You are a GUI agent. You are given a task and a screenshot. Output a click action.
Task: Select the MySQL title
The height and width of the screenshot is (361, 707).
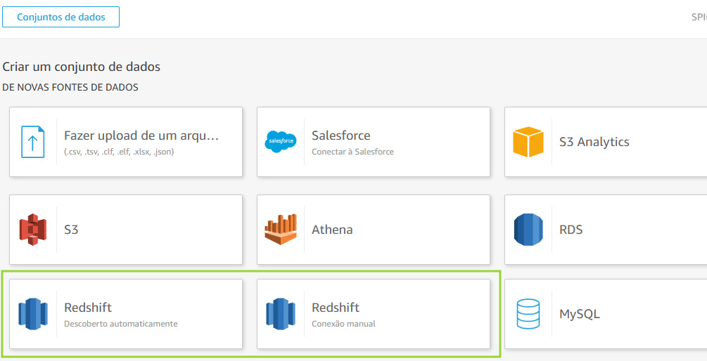coord(580,314)
